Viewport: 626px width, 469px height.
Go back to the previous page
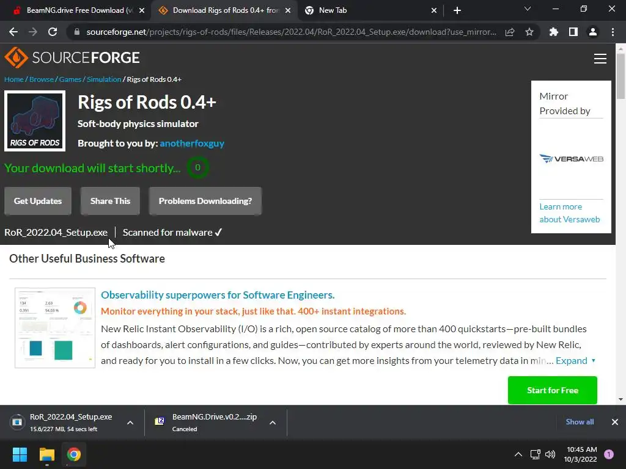(13, 32)
